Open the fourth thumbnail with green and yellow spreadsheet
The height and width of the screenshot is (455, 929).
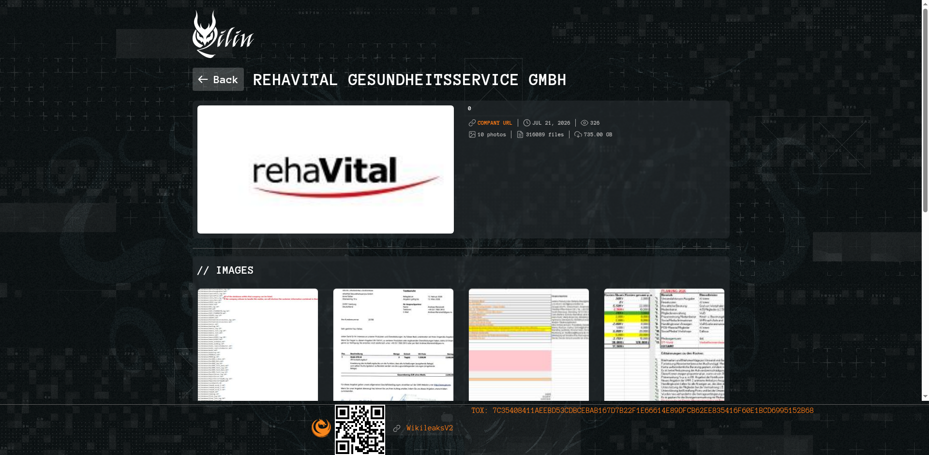click(664, 345)
